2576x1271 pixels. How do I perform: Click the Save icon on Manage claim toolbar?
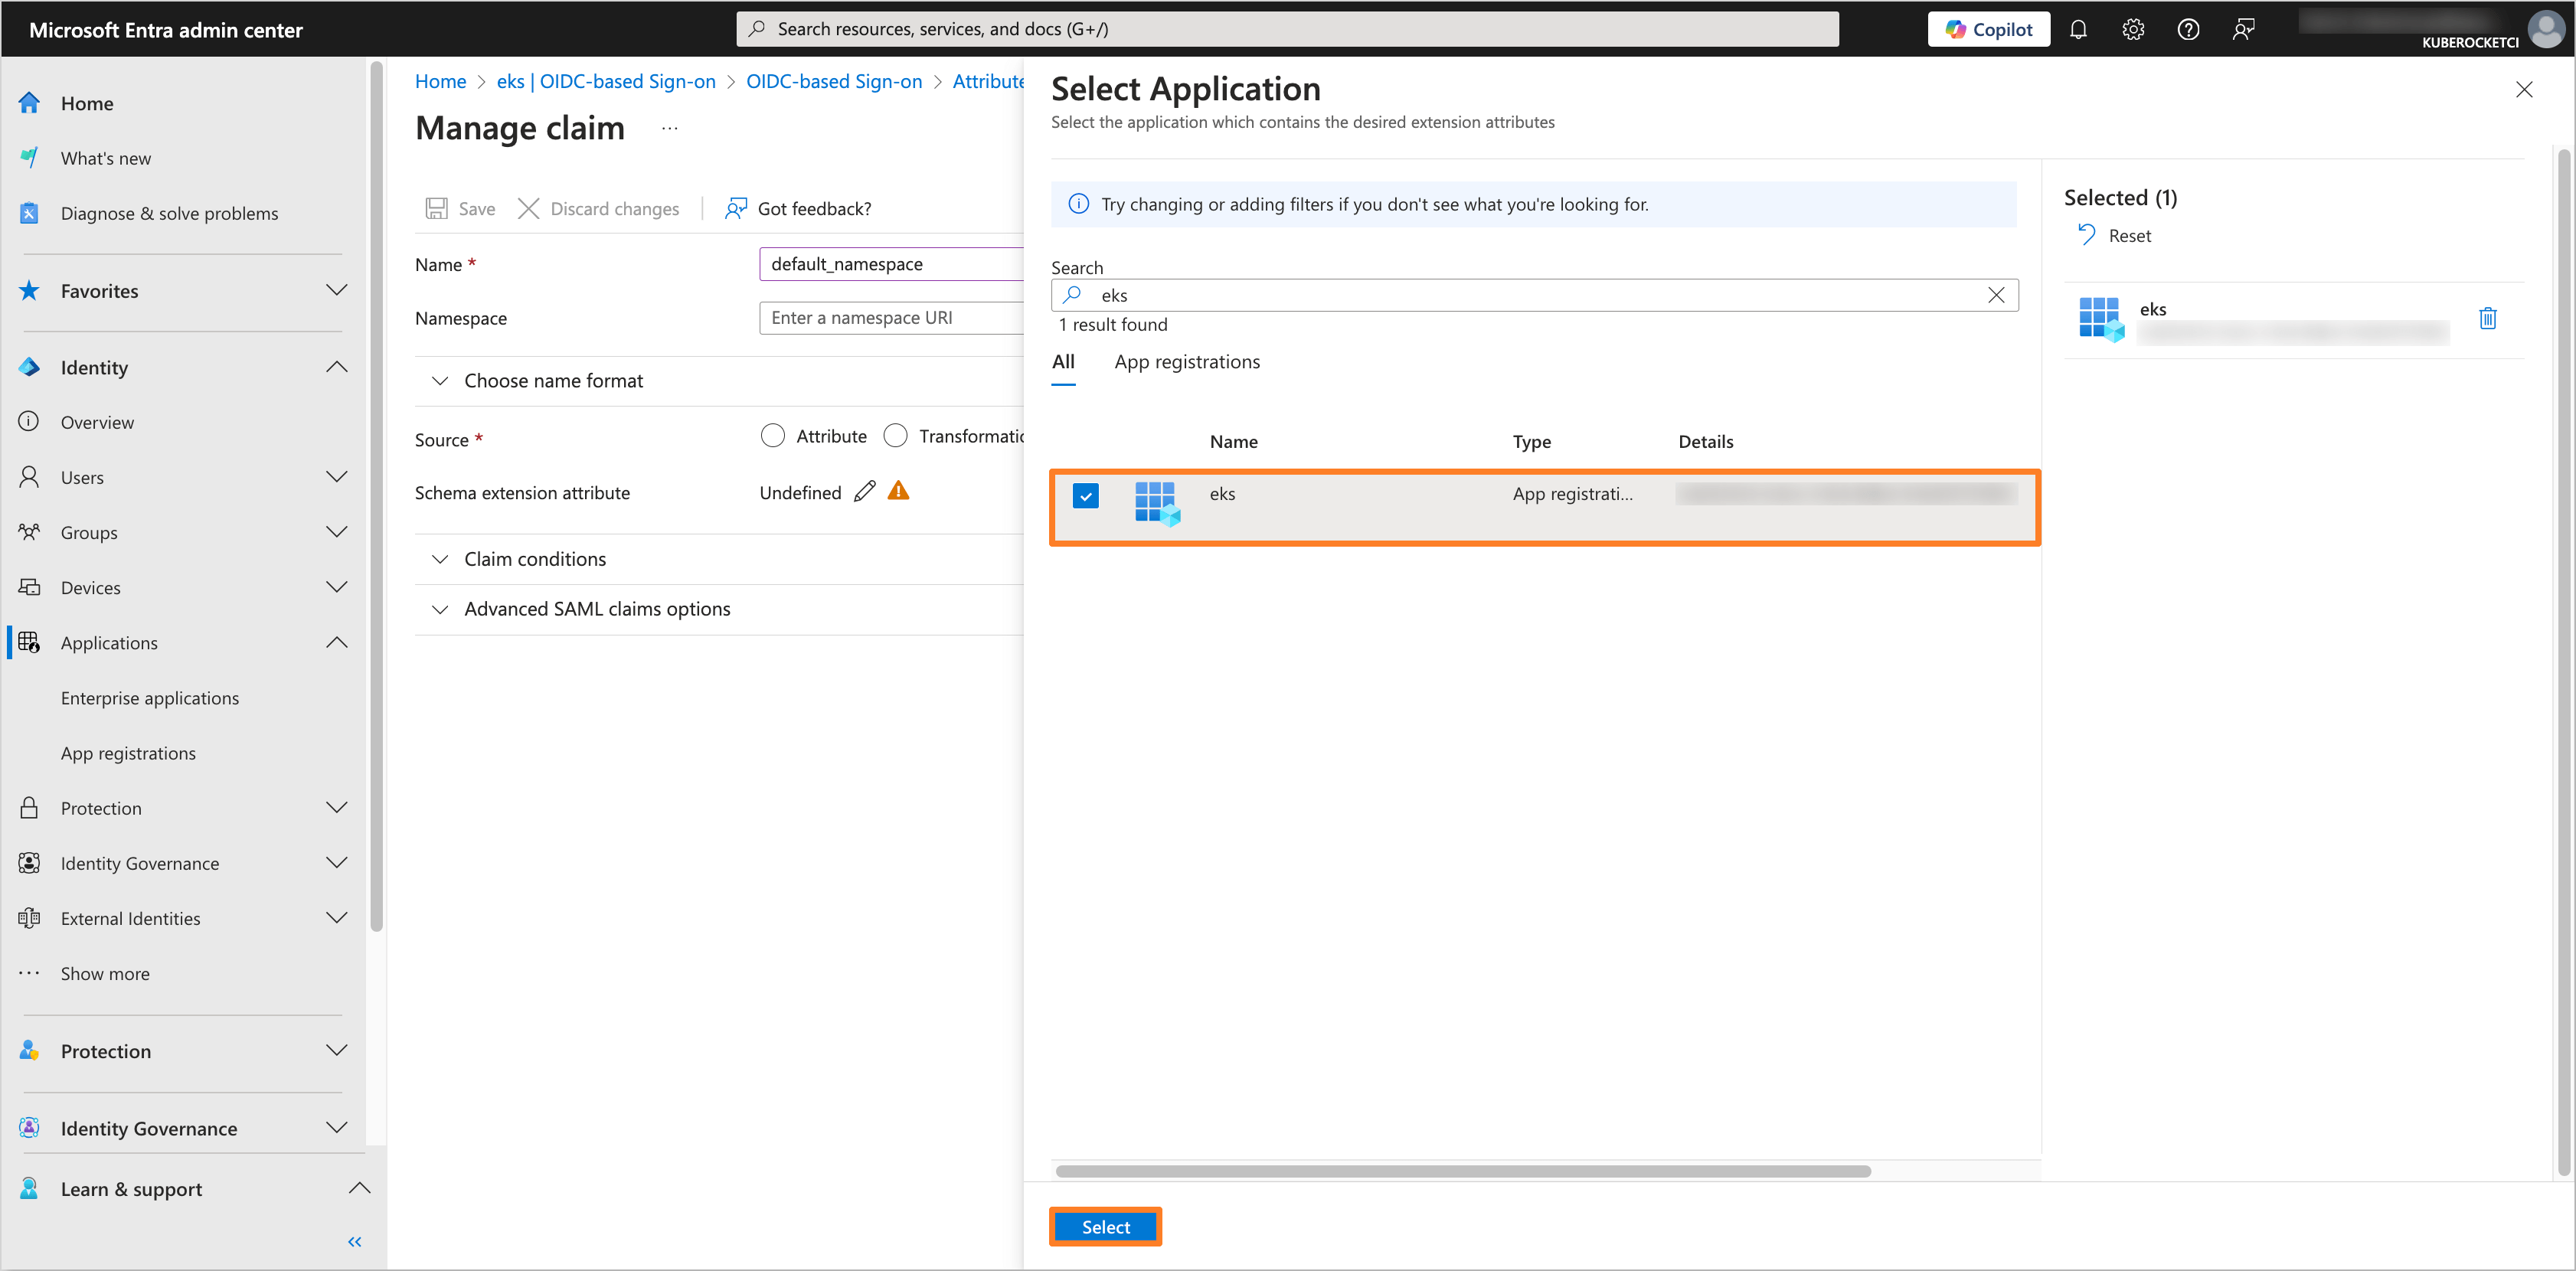(436, 208)
